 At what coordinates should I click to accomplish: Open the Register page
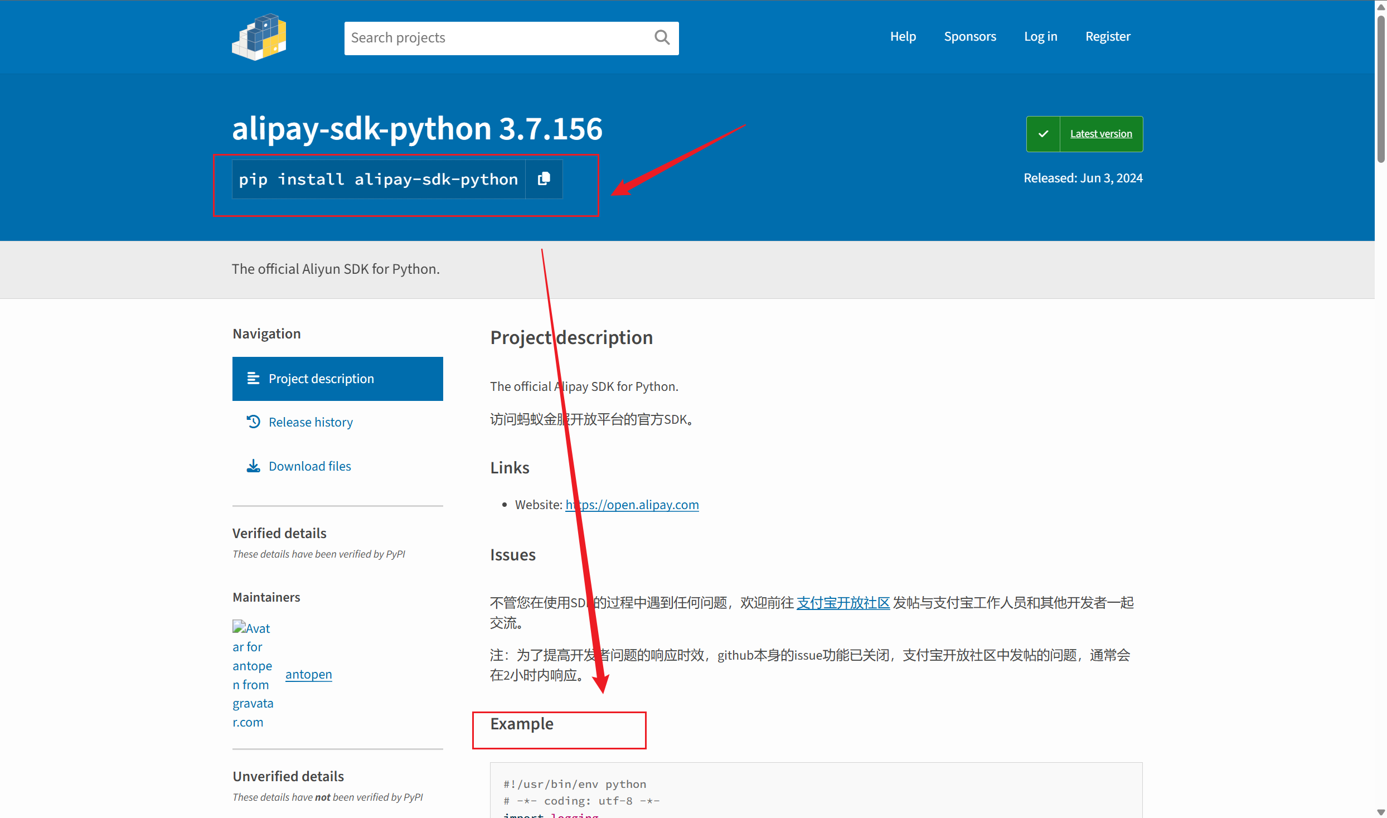click(x=1108, y=37)
